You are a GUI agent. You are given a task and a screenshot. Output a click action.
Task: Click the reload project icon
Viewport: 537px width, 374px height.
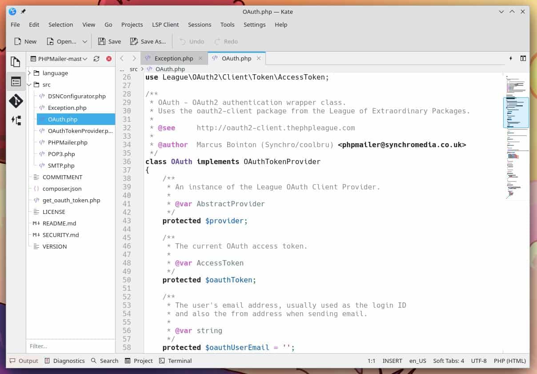[96, 59]
